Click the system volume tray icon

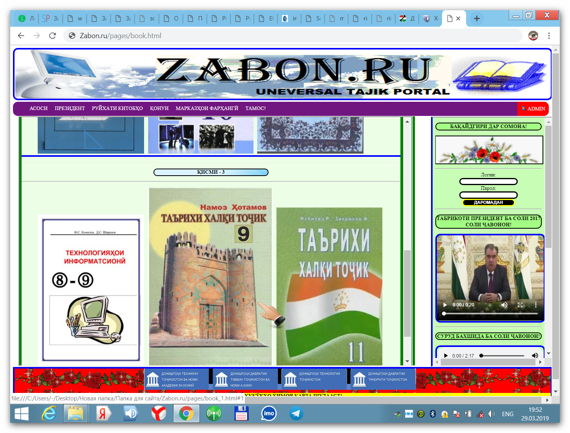[491, 414]
